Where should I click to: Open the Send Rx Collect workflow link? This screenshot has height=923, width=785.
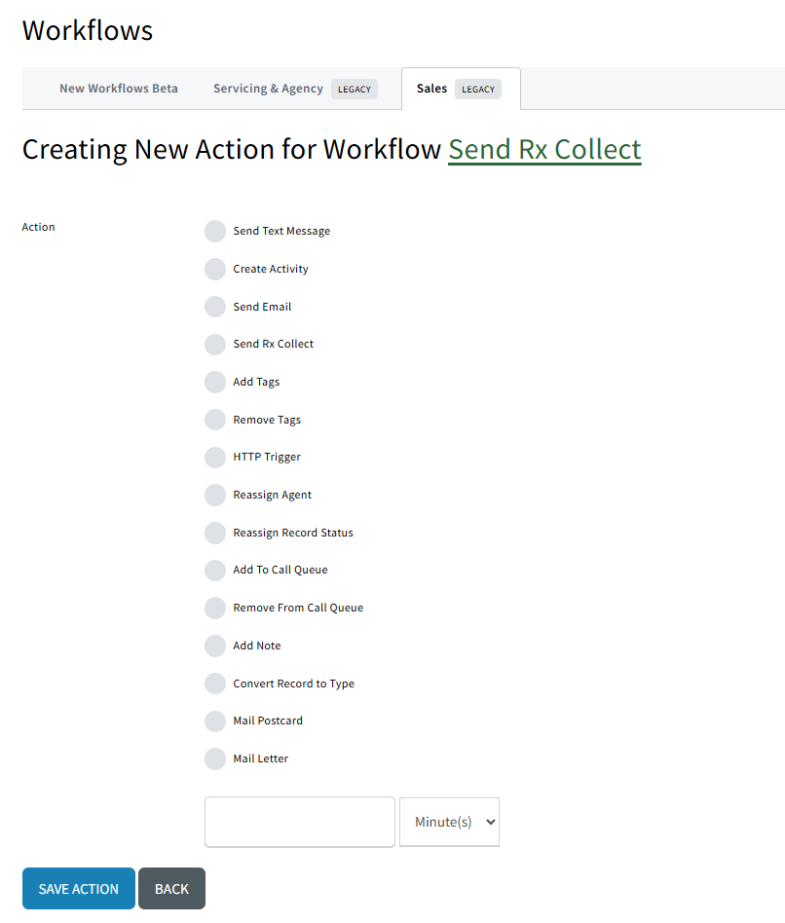pos(544,150)
